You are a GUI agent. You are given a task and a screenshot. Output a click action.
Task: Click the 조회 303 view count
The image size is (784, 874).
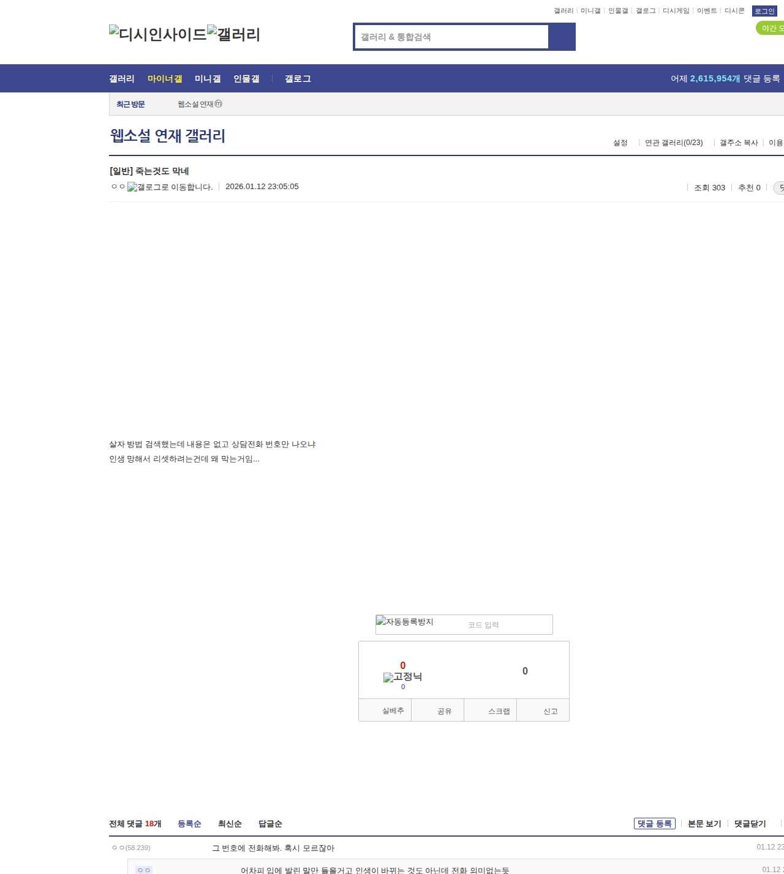pos(709,188)
